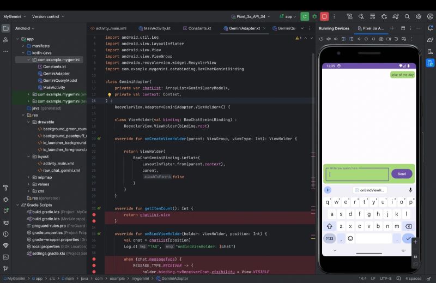Click 'onBindViewH...' clipboard suggestion chip
The width and height of the screenshot is (436, 283).
370,190
